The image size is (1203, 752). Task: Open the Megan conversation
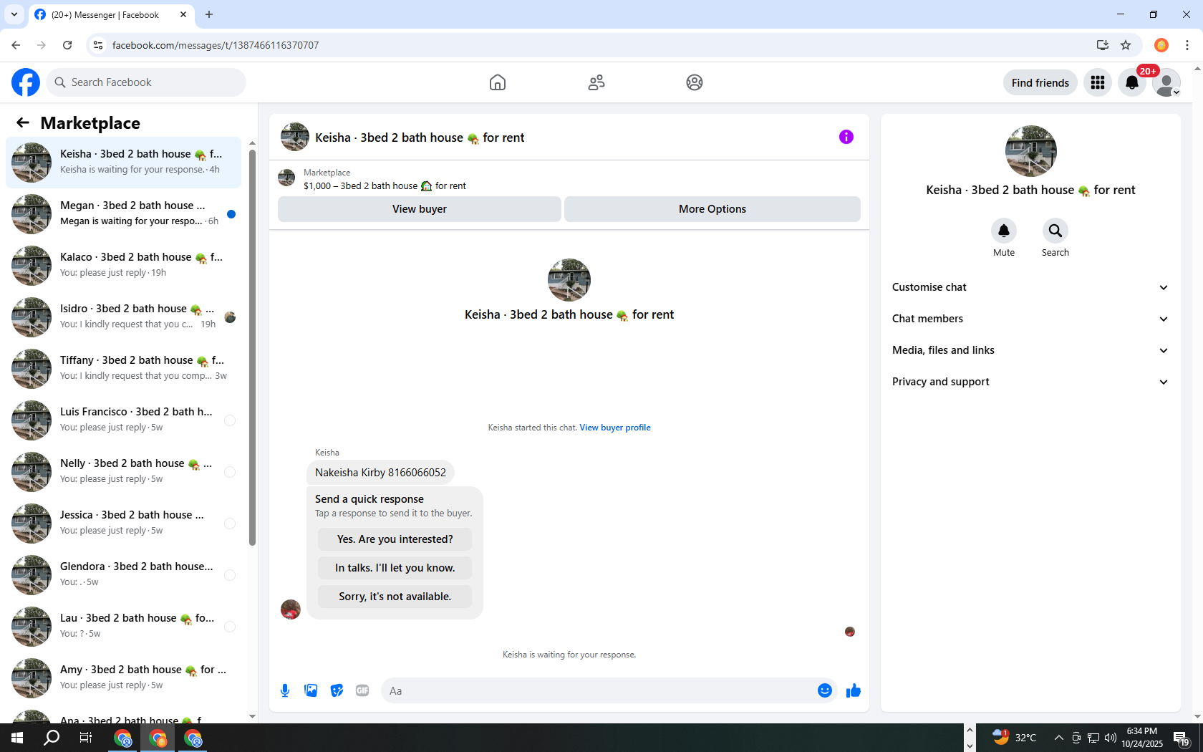tap(124, 213)
